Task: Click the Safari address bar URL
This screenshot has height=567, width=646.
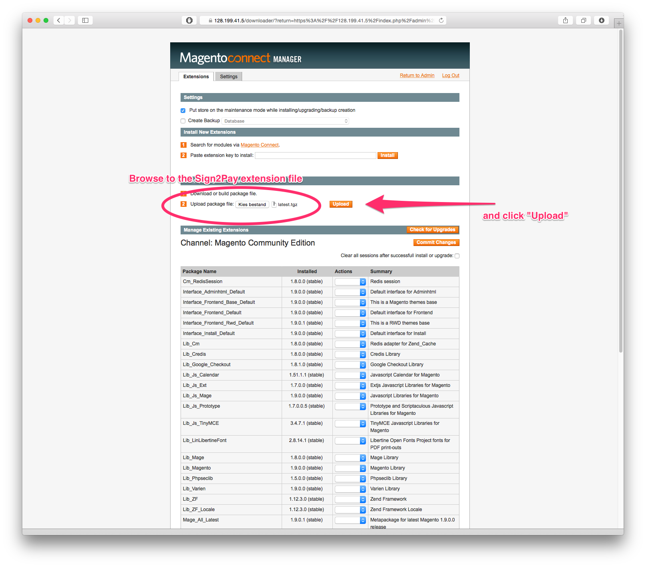Action: (324, 20)
